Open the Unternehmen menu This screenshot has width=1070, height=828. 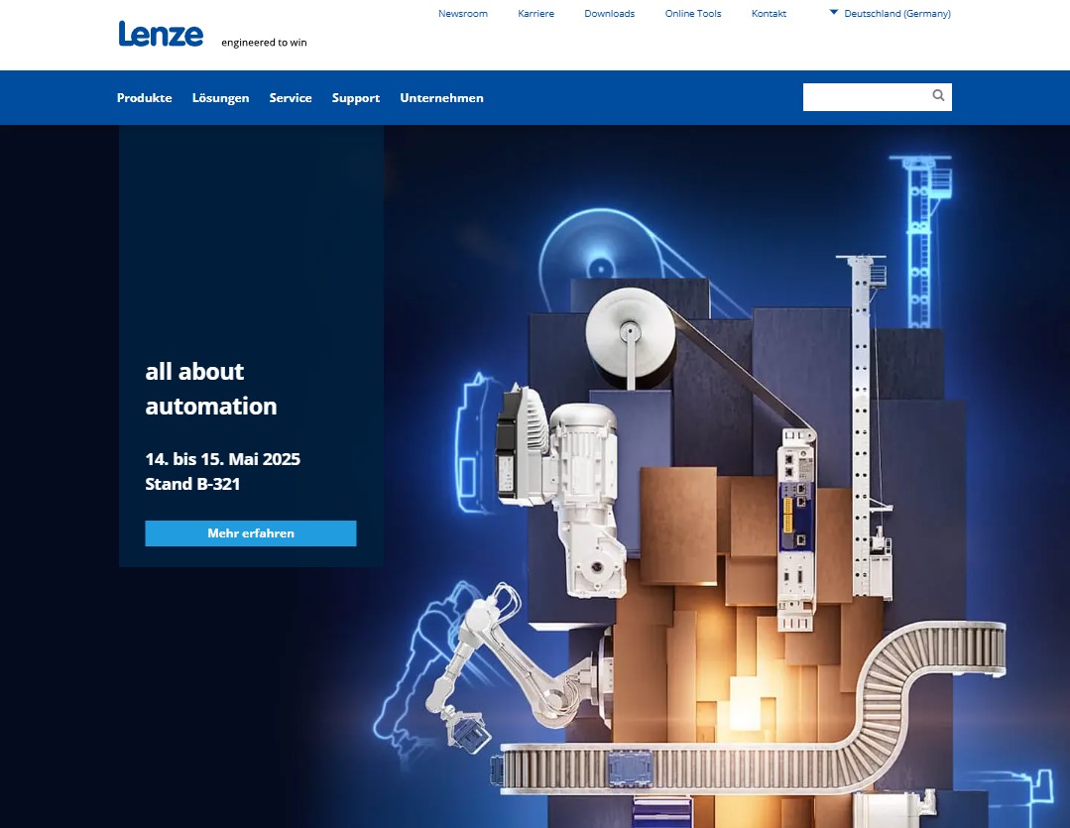(x=441, y=98)
